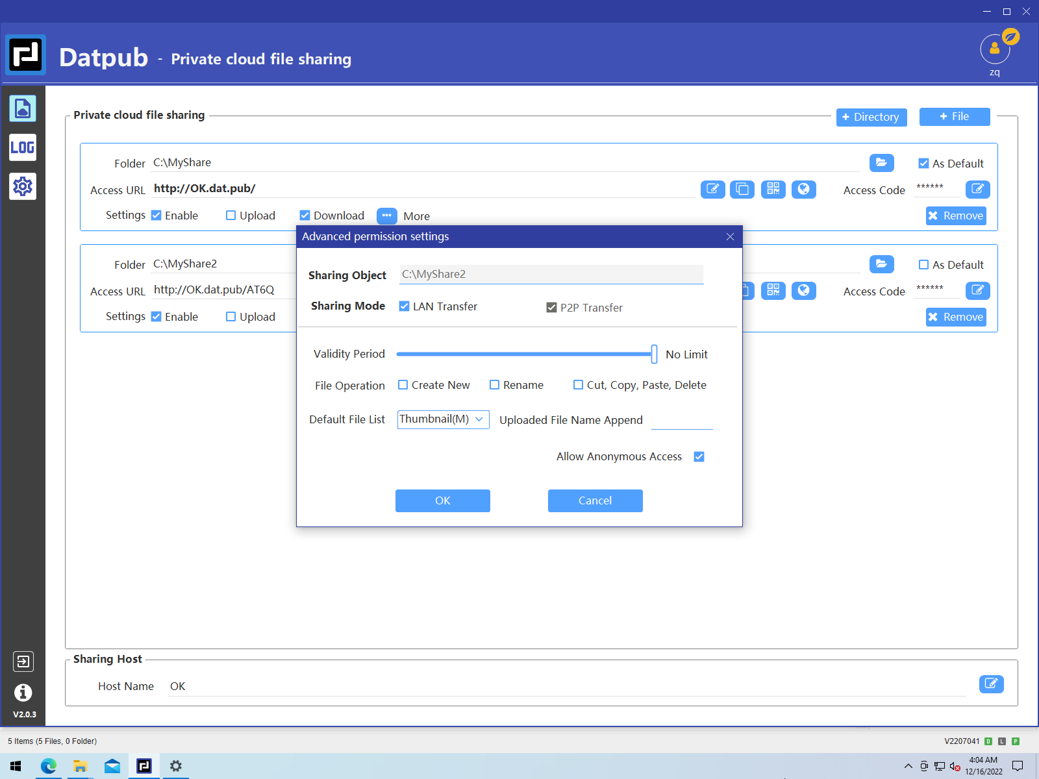Open File Explorer from taskbar
Screen dimensions: 1039x779
click(80, 766)
